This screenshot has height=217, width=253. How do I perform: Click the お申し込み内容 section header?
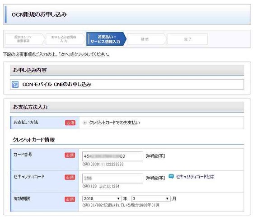[127, 70]
